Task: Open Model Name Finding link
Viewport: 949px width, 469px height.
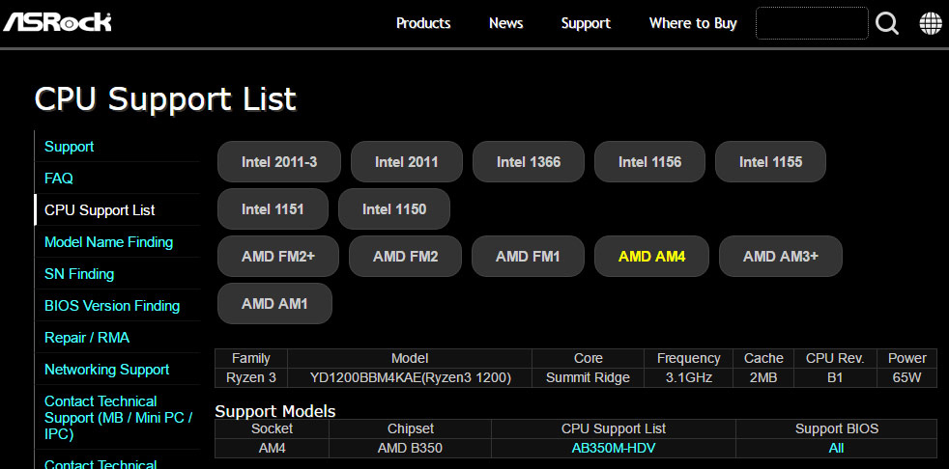Action: click(109, 242)
